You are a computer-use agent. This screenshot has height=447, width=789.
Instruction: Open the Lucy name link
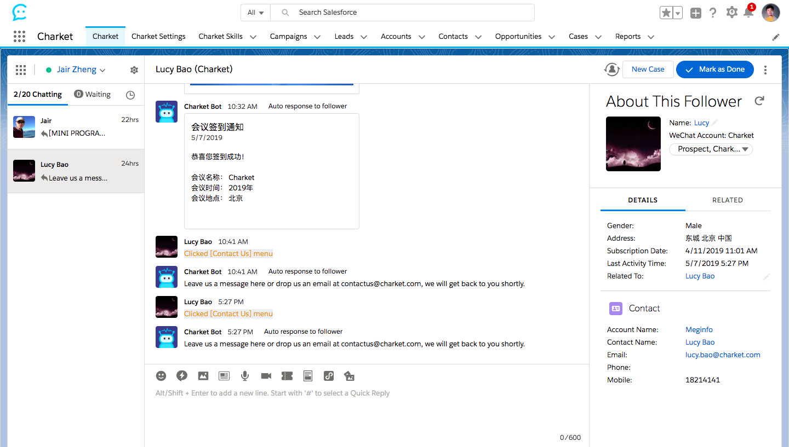pyautogui.click(x=701, y=123)
